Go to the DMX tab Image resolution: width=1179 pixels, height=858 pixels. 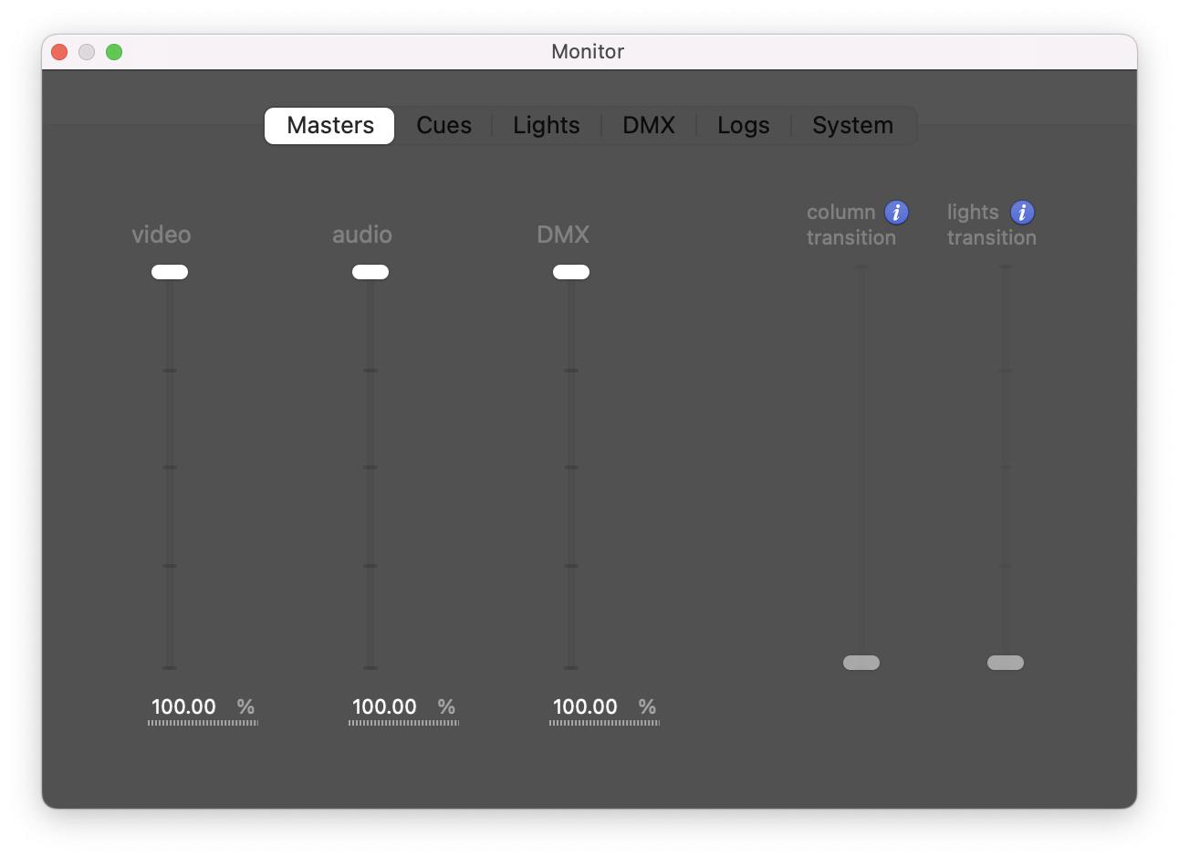tap(648, 126)
